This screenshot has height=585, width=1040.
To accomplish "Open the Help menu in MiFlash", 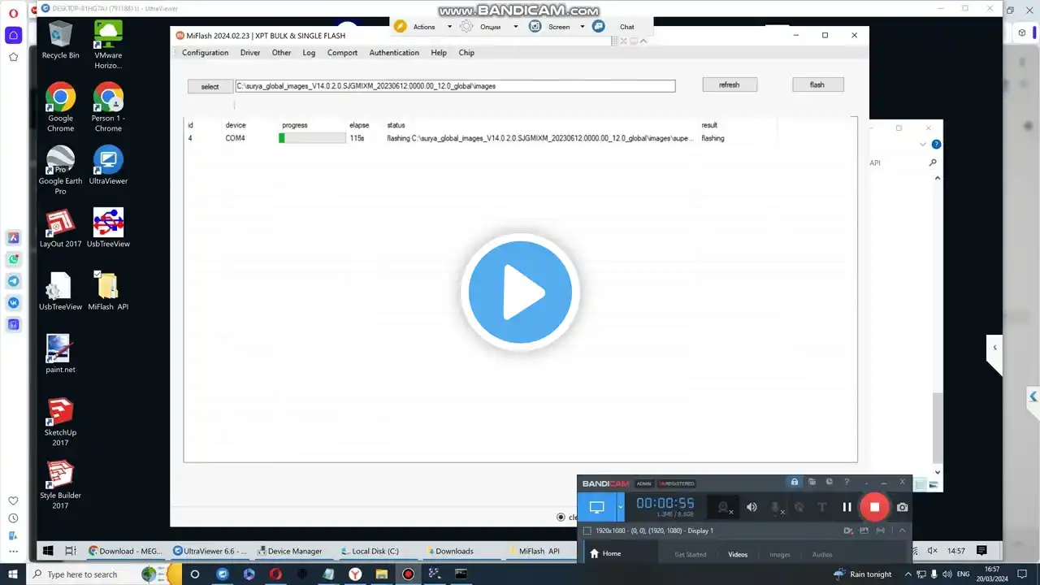I will click(x=439, y=53).
